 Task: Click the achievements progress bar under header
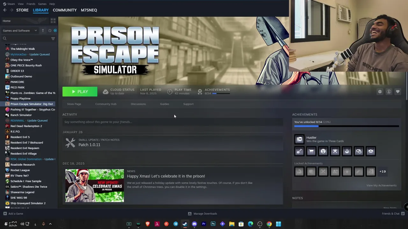tap(221, 94)
